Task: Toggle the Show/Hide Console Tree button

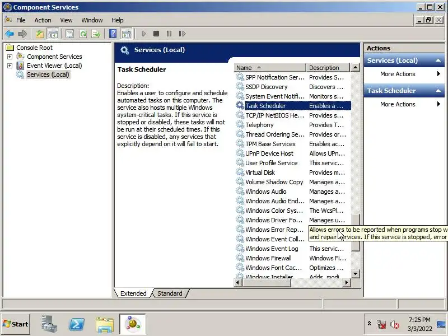Action: pyautogui.click(x=53, y=34)
